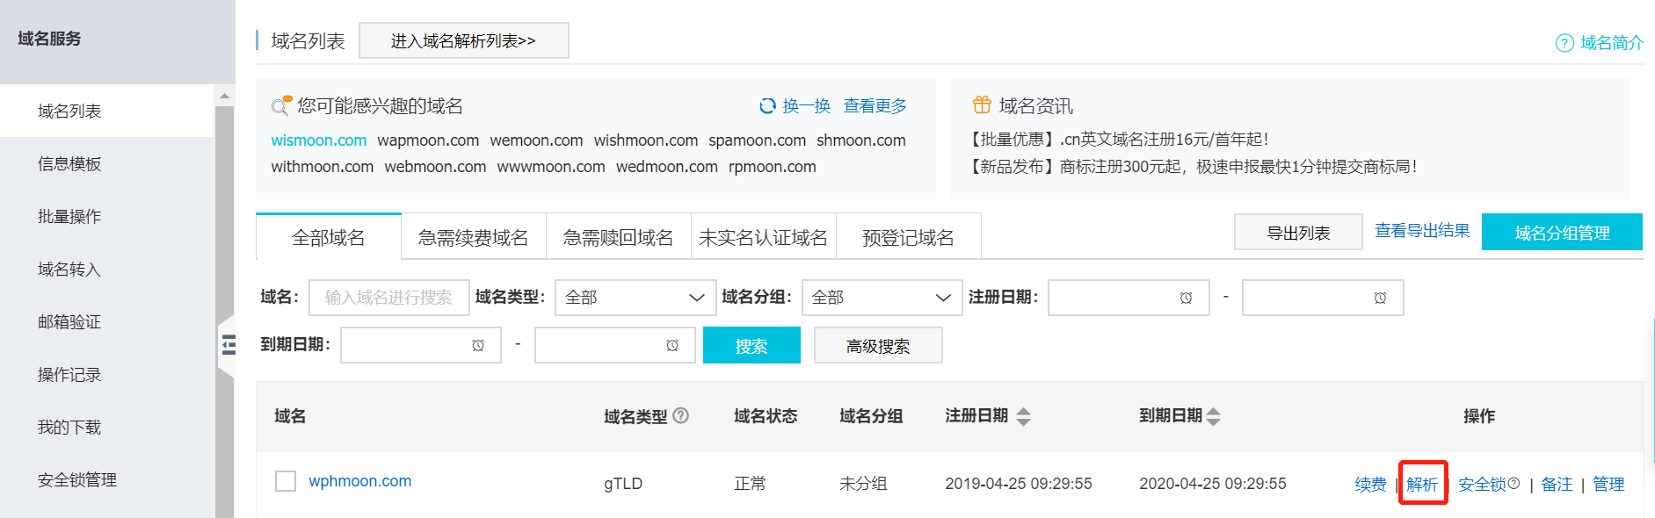Click the 查看更多 link
The height and width of the screenshot is (518, 1655).
pos(875,106)
